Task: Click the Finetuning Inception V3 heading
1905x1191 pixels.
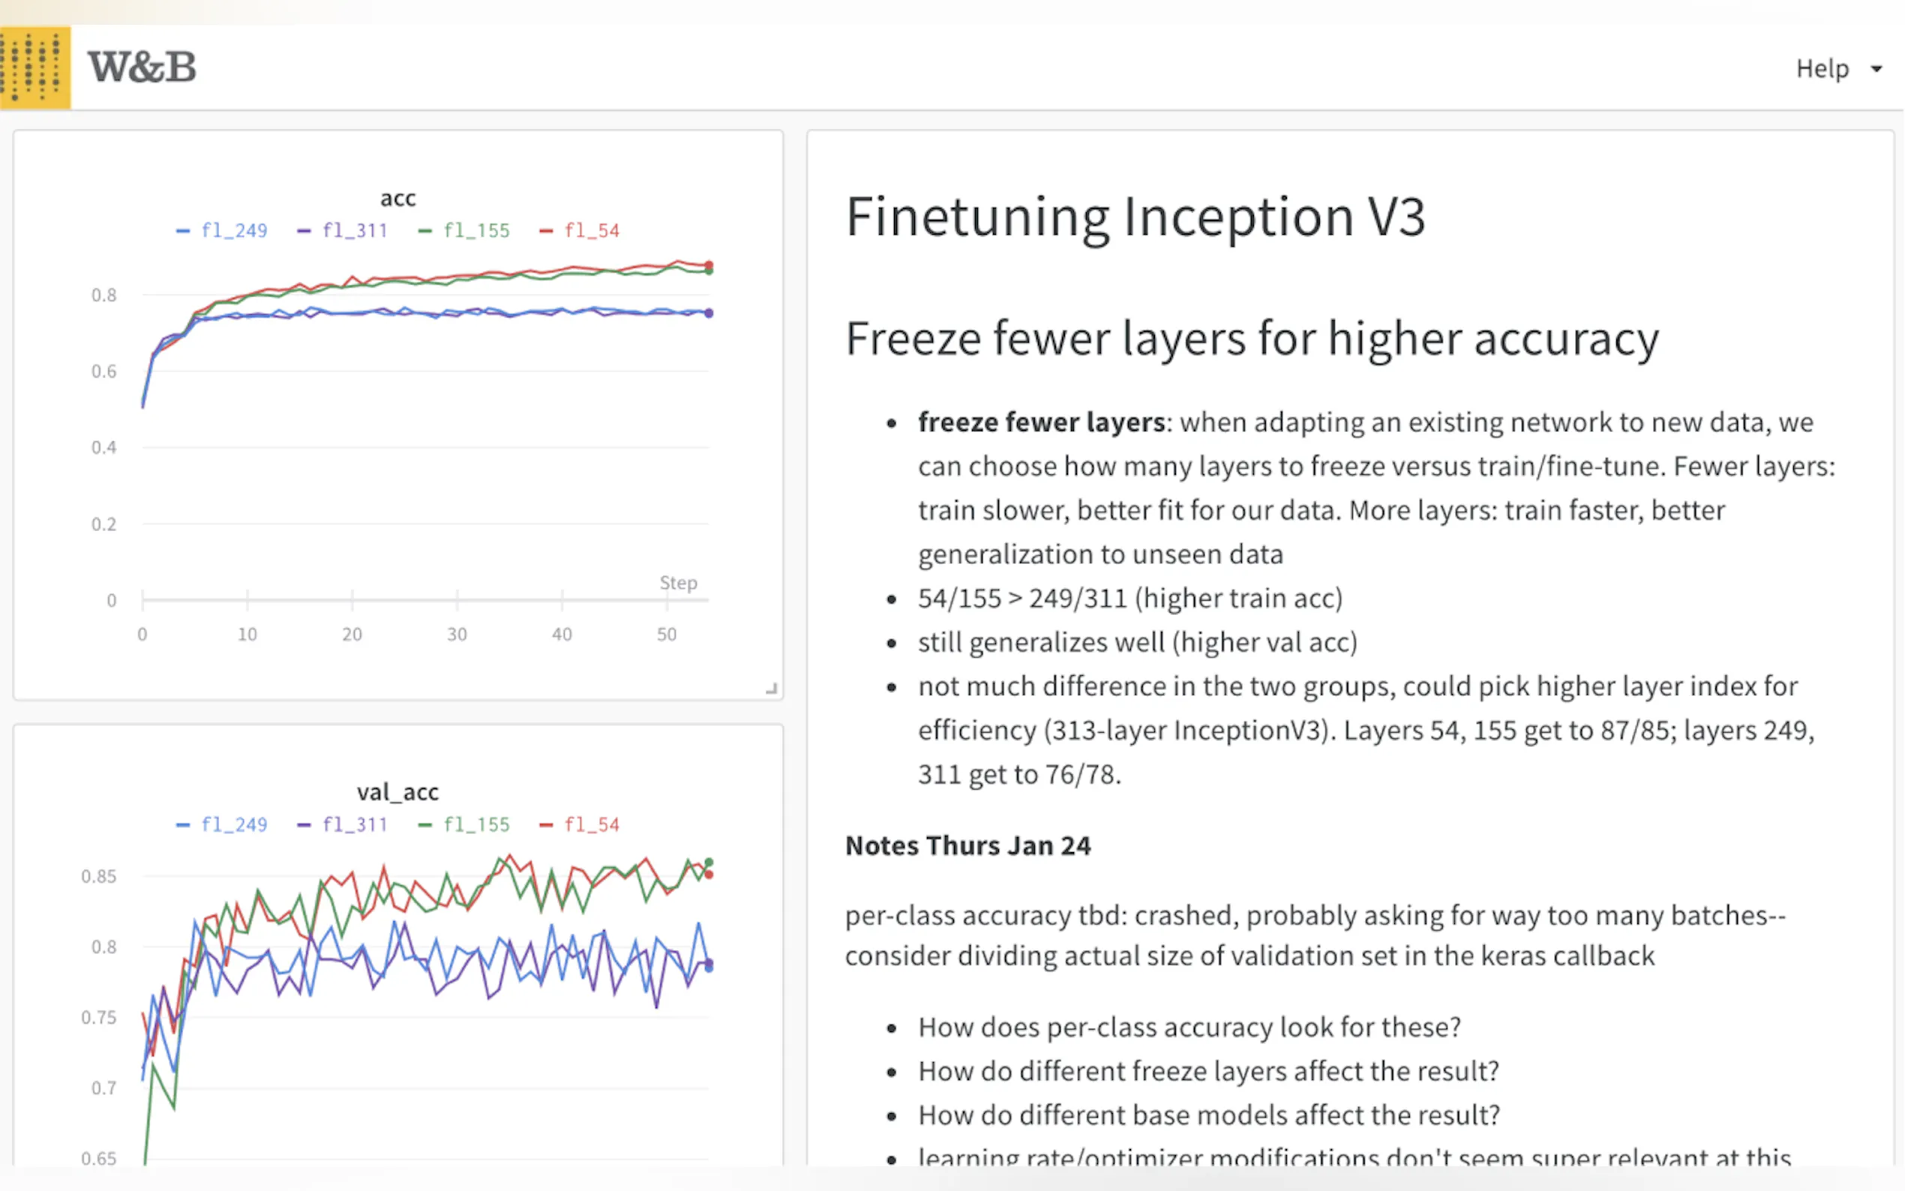Action: pos(1135,217)
